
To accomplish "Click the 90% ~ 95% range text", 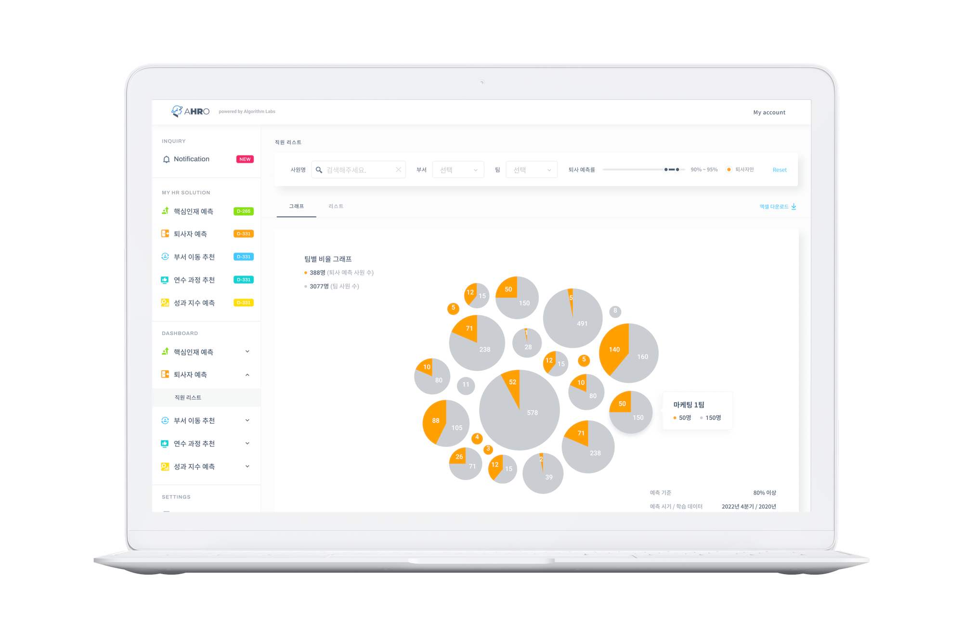I will (x=704, y=170).
